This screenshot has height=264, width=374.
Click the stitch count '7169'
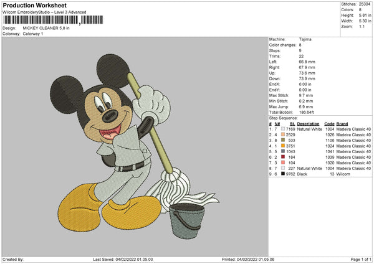coord(290,129)
